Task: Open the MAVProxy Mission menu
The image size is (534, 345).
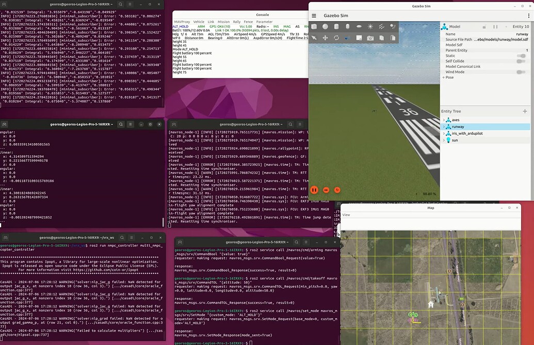Action: pos(223,22)
